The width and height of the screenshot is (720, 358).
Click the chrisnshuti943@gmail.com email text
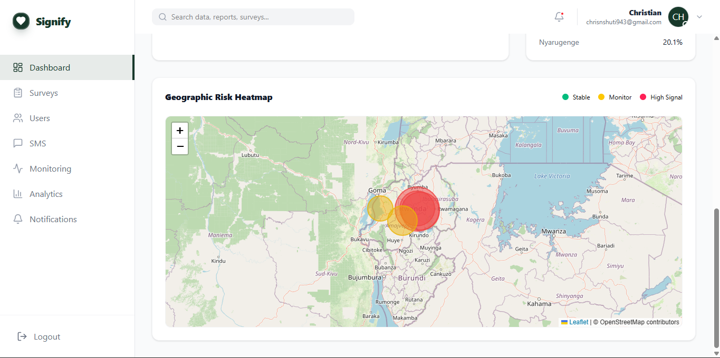tap(623, 22)
